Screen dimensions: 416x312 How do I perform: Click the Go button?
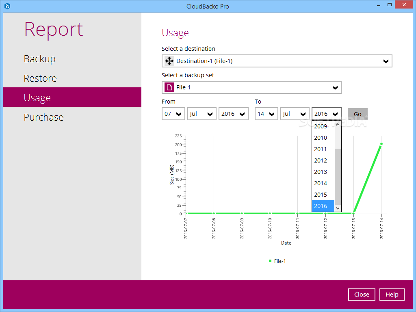(357, 114)
